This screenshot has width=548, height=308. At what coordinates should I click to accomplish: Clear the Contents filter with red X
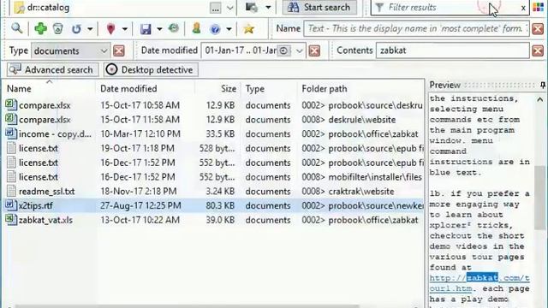coord(538,51)
